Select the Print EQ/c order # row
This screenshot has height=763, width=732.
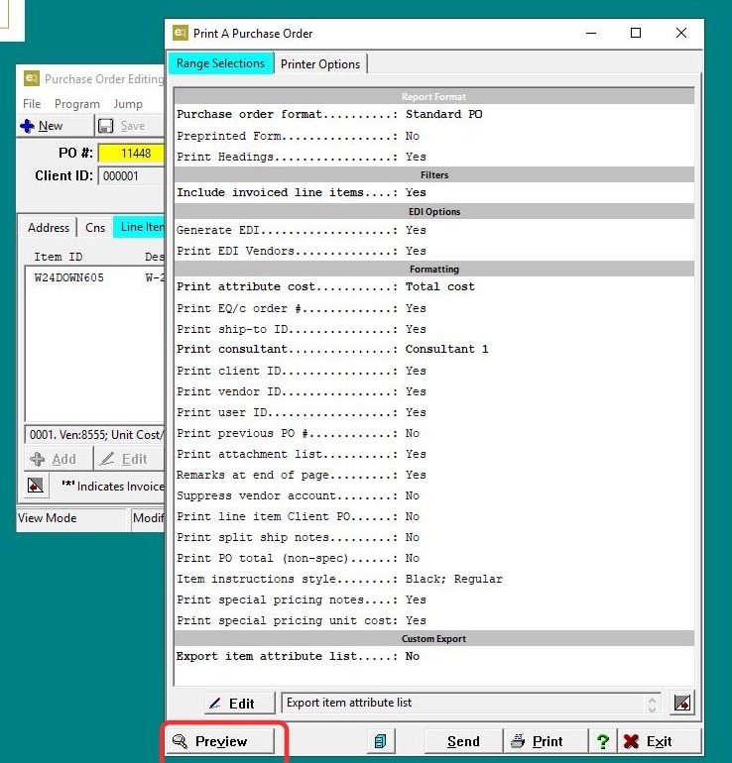pyautogui.click(x=433, y=308)
